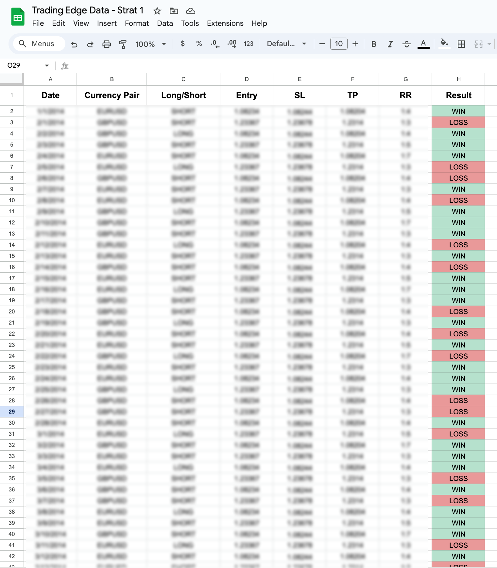
Task: Click the Entry header cell
Action: 247,96
